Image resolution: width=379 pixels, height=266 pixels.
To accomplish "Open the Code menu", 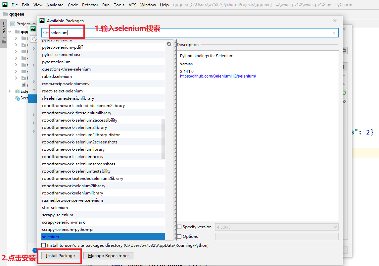I will tap(73, 5).
